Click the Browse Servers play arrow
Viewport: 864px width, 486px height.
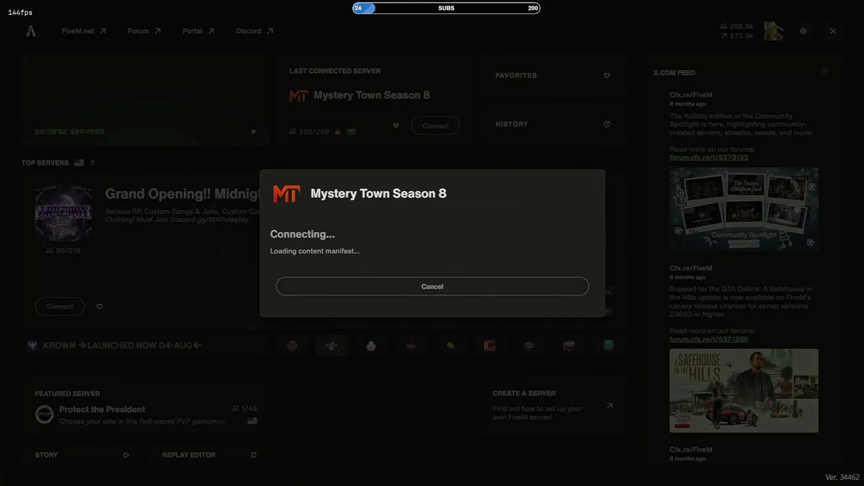click(x=254, y=132)
